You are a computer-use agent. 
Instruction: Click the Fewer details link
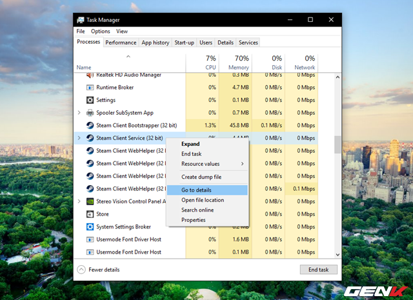(x=104, y=270)
